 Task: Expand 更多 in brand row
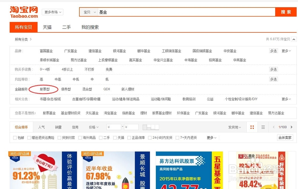[x=286, y=51]
